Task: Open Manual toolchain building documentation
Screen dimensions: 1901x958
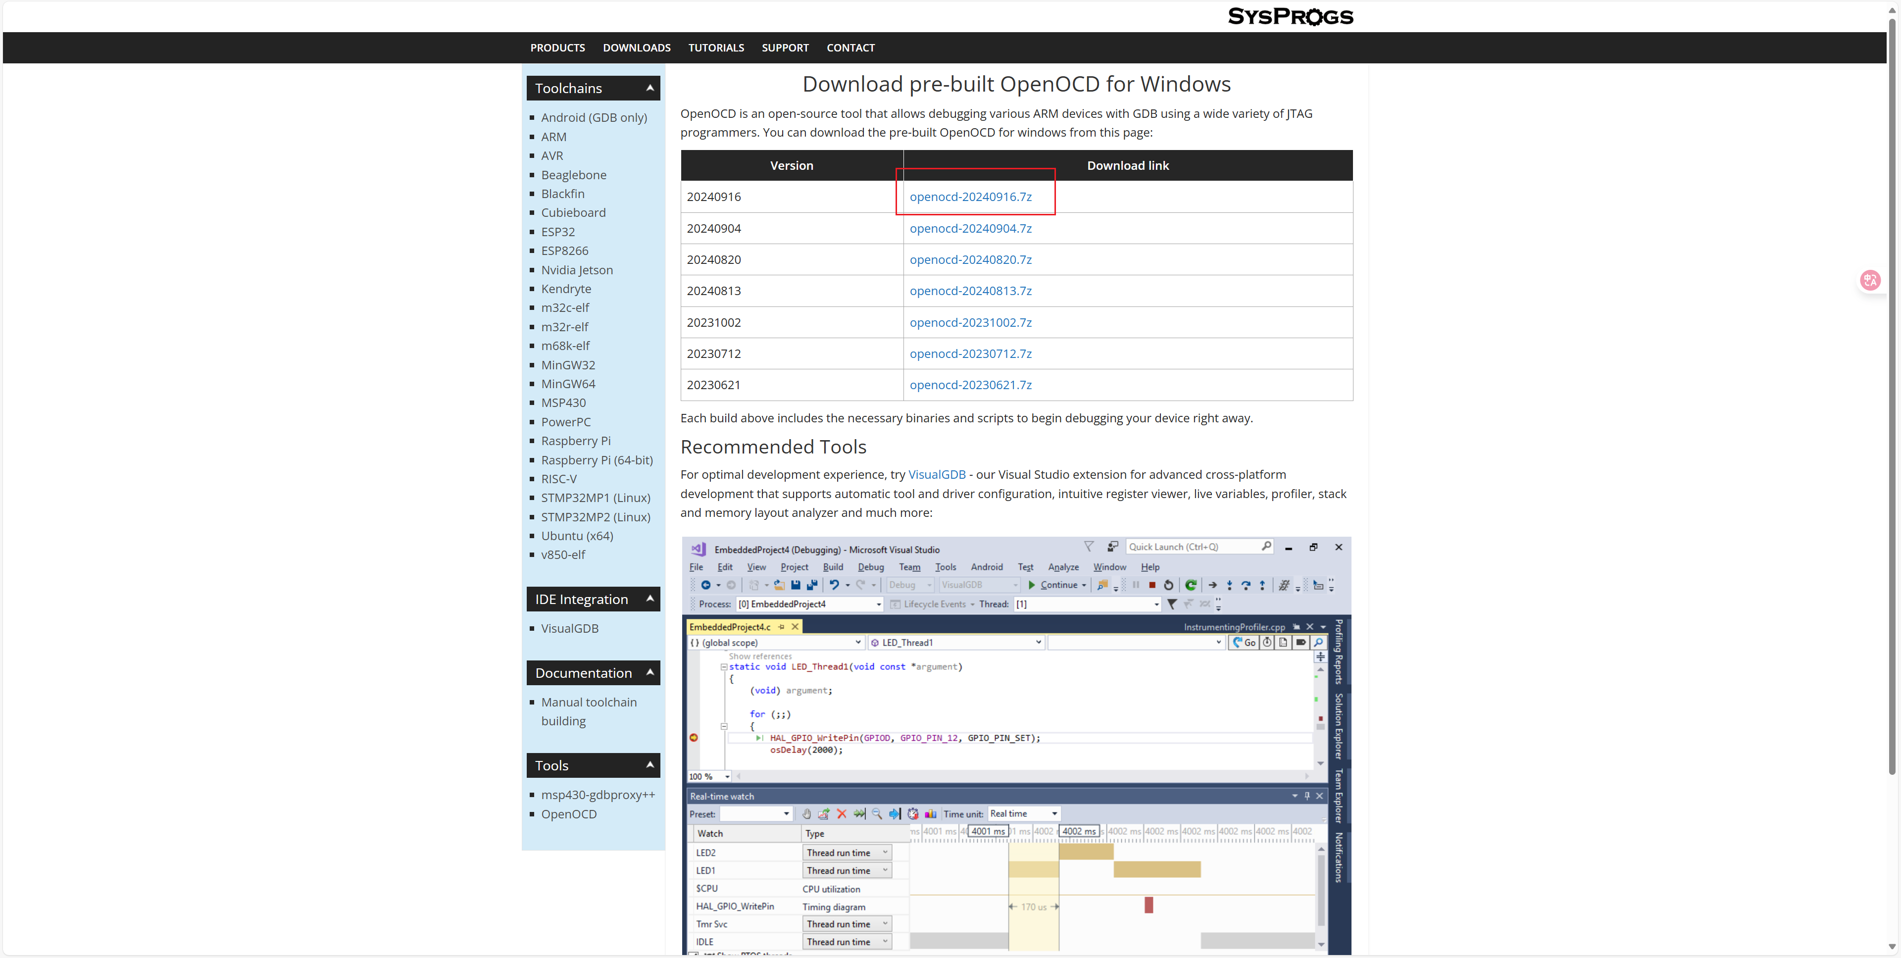Action: (589, 711)
